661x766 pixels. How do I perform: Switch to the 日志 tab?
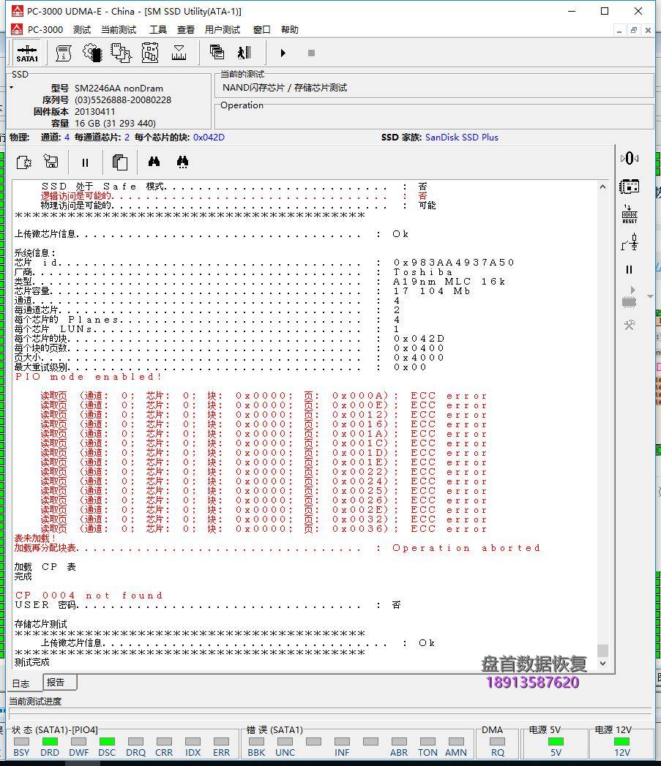pyautogui.click(x=20, y=683)
